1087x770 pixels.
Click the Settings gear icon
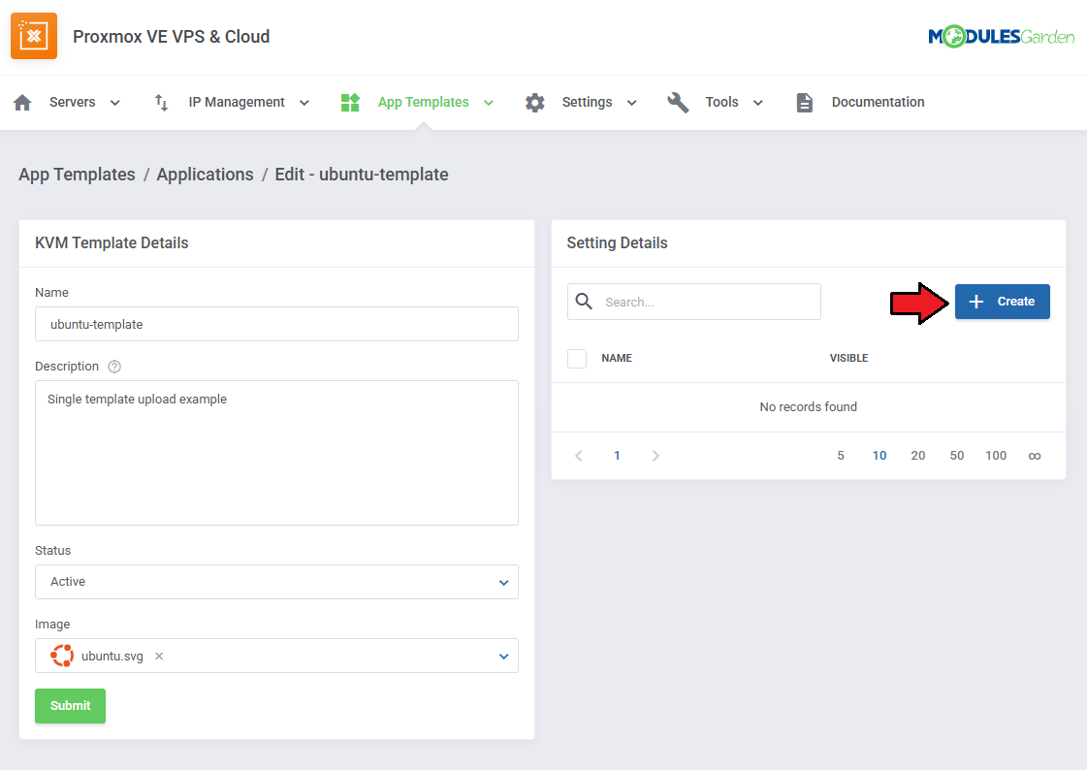[534, 103]
